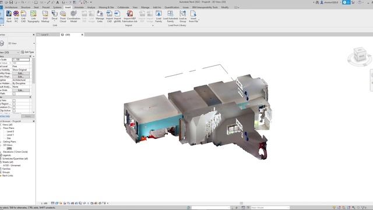Click the Link CAD tool
Viewport: 373px width, 210px height.
[x=23, y=16]
